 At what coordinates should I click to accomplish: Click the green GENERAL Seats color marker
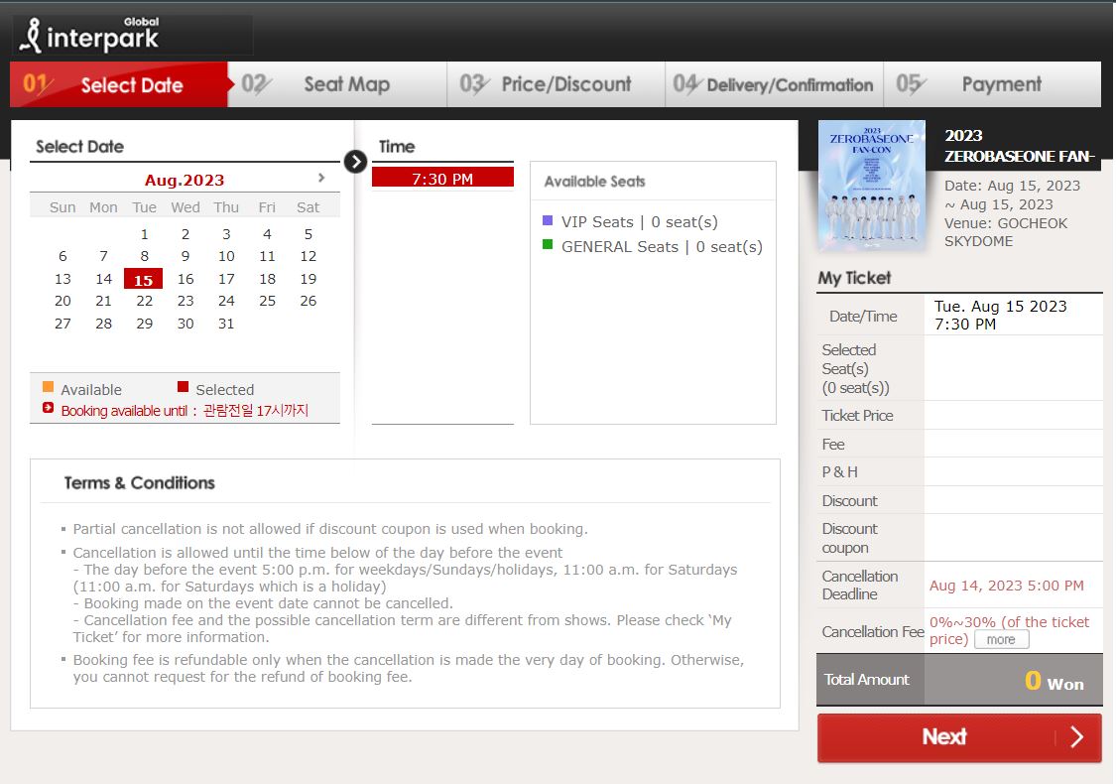pyautogui.click(x=548, y=245)
